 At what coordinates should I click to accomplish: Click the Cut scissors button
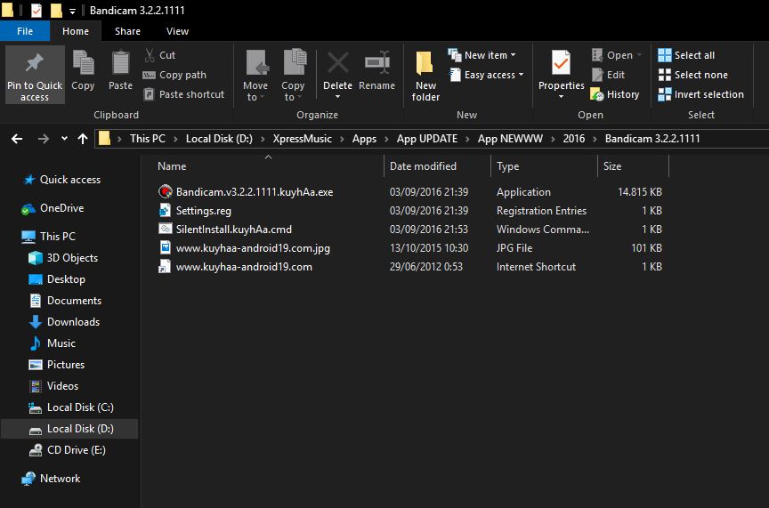[x=160, y=55]
